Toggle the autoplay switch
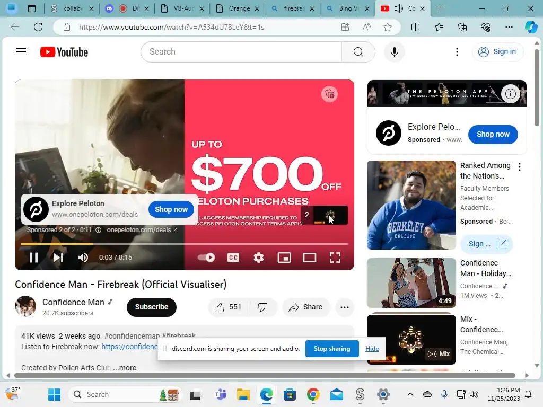 (206, 258)
